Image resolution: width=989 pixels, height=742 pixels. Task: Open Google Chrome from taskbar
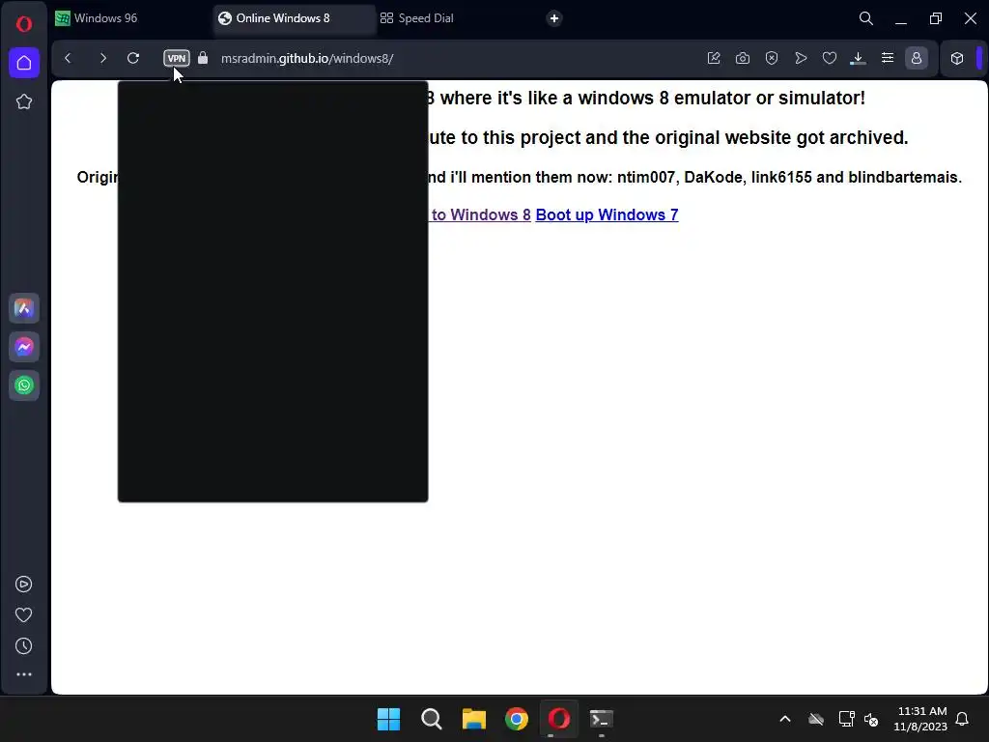click(x=517, y=719)
